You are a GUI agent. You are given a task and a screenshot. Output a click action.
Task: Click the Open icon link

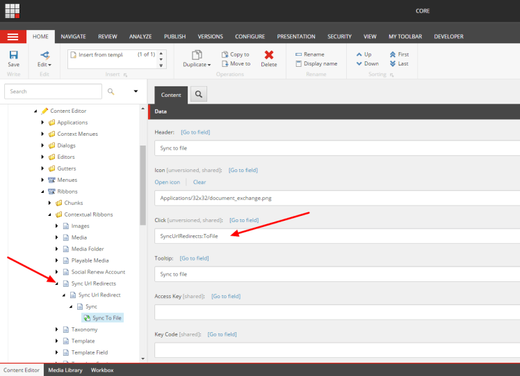click(167, 182)
